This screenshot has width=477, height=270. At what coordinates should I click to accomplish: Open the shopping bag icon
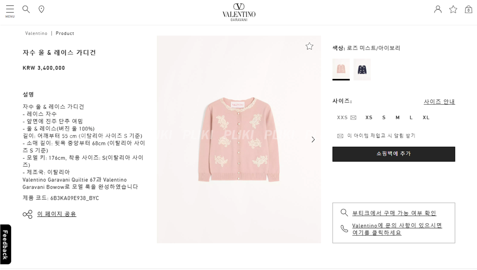469,9
